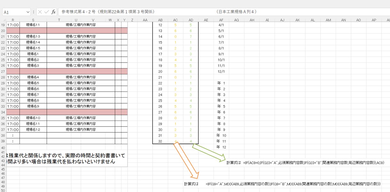Select row header 45

click(3, 169)
